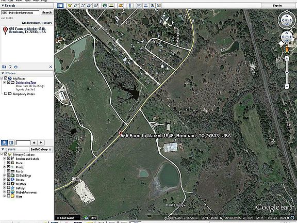Click the red placemark pin on the map
This screenshot has width=297, height=223.
point(120,133)
